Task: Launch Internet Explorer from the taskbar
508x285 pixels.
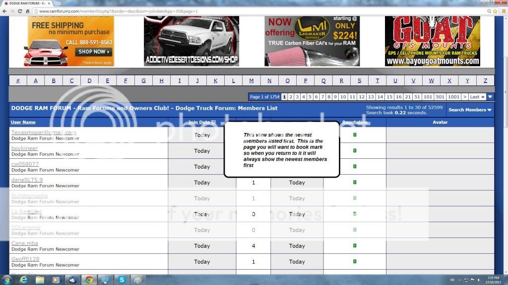Action: pos(23,280)
